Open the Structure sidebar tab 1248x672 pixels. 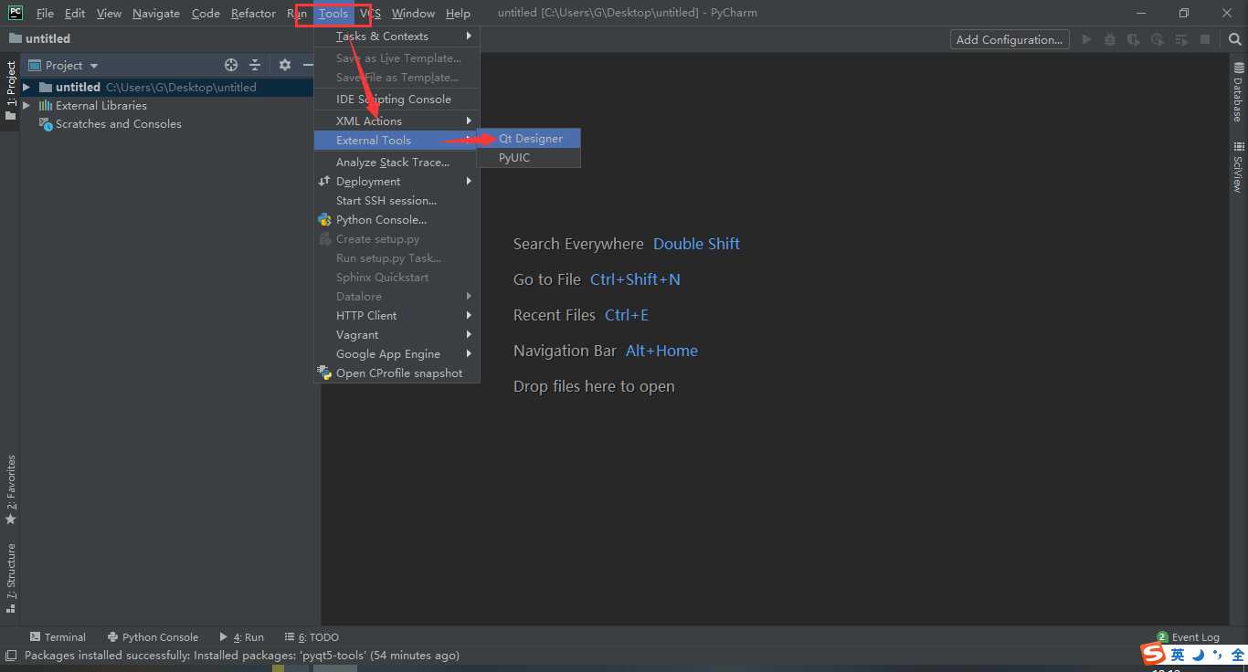[11, 579]
